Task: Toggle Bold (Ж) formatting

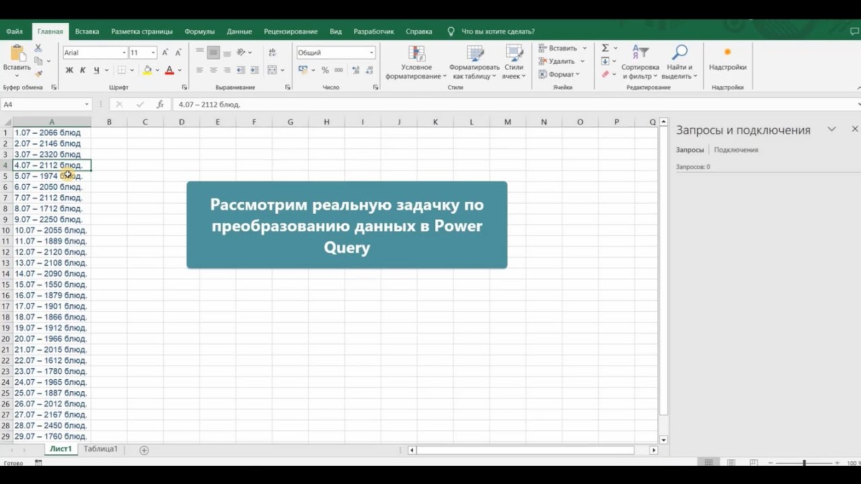Action: pyautogui.click(x=69, y=70)
